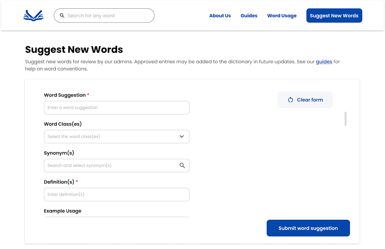Screen dimensions: 385x249
Task: Submit the word suggestion form
Action: pos(308,228)
